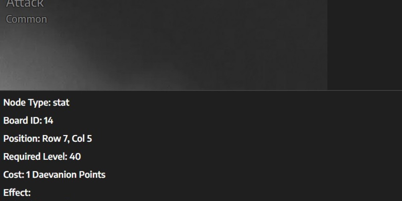This screenshot has height=201, width=402.
Task: Click the word Points in cost line
Action: [x=92, y=175]
